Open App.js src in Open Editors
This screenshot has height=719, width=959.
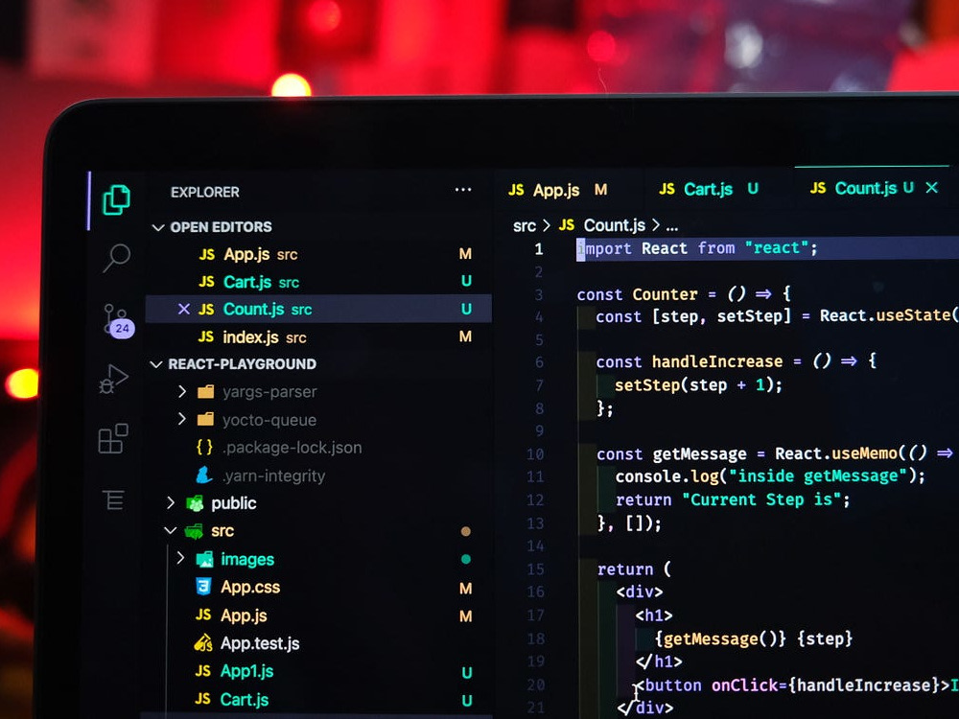point(318,254)
